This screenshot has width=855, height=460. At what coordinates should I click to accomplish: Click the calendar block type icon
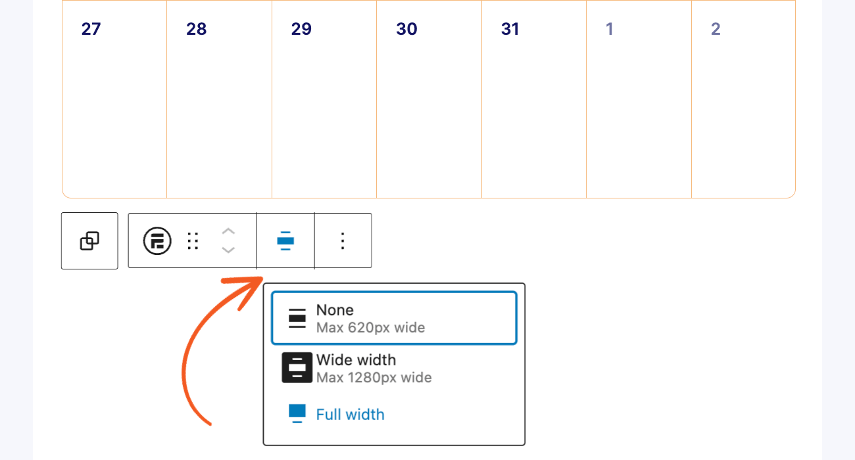[156, 241]
